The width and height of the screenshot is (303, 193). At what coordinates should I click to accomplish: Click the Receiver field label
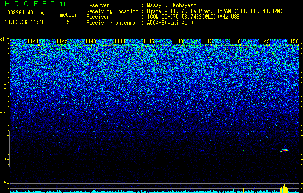pyautogui.click(x=98, y=17)
